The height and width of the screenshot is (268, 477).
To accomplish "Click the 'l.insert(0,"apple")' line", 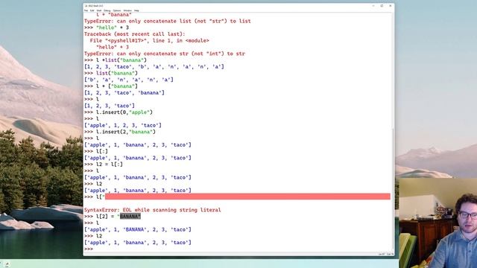I will tap(119, 112).
